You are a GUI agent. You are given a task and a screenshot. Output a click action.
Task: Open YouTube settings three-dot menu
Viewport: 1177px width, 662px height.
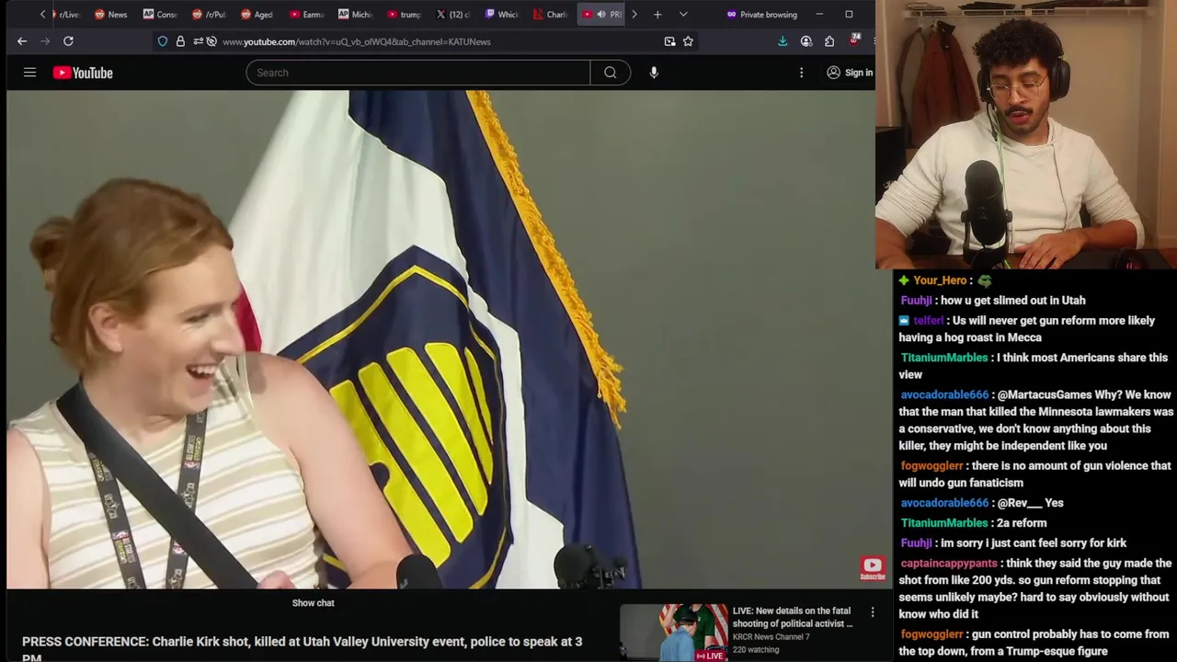(801, 73)
